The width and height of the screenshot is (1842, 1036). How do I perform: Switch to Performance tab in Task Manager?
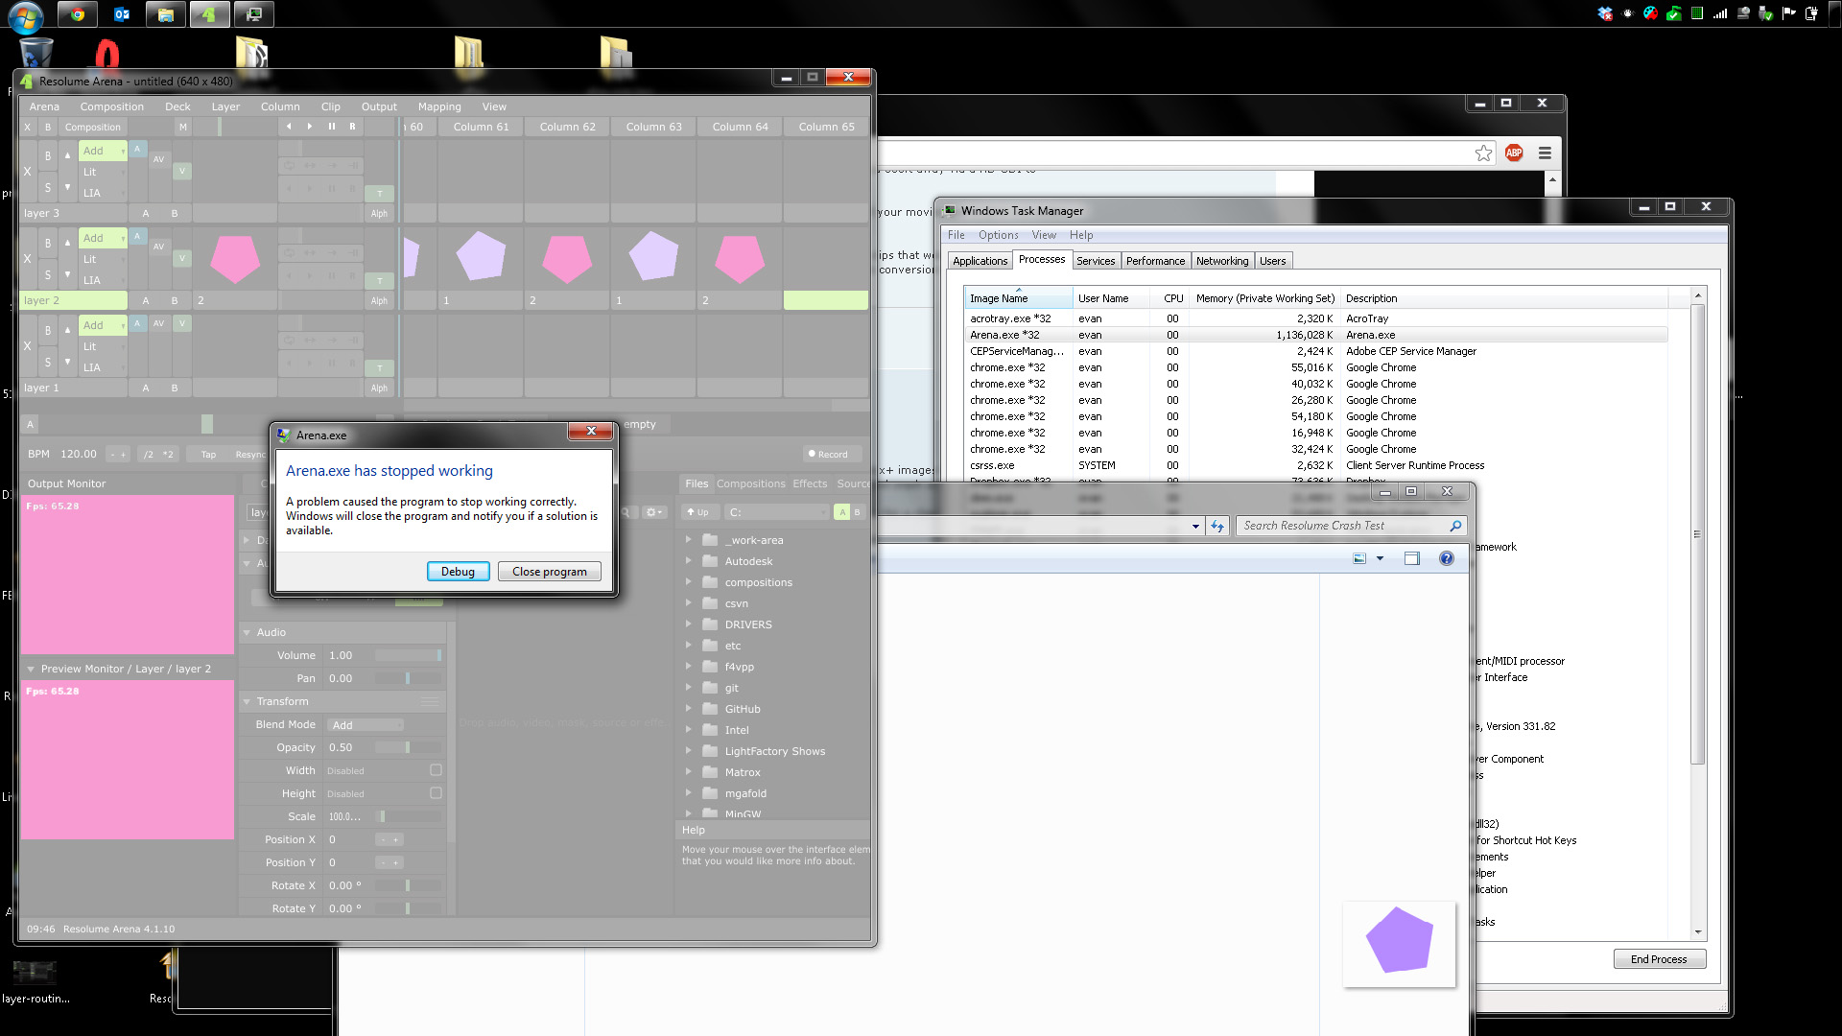pos(1155,261)
